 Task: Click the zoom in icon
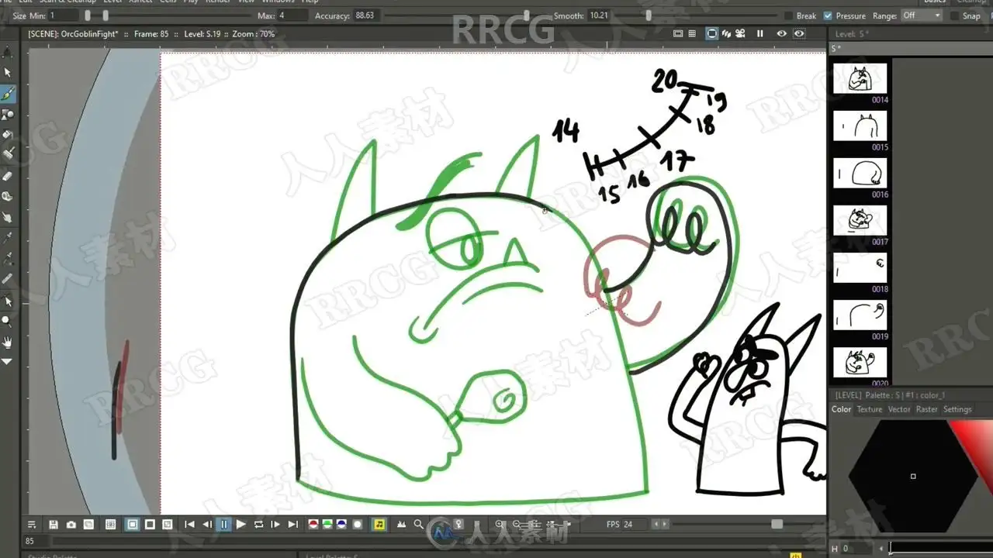coord(500,525)
